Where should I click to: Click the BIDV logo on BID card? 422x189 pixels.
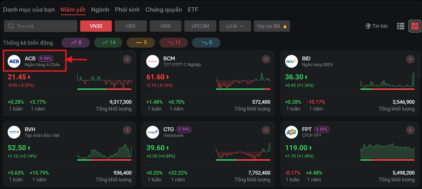[x=291, y=61]
